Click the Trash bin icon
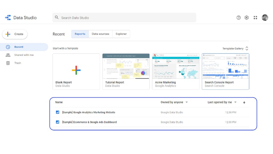The height and width of the screenshot is (154, 273). tap(8, 63)
